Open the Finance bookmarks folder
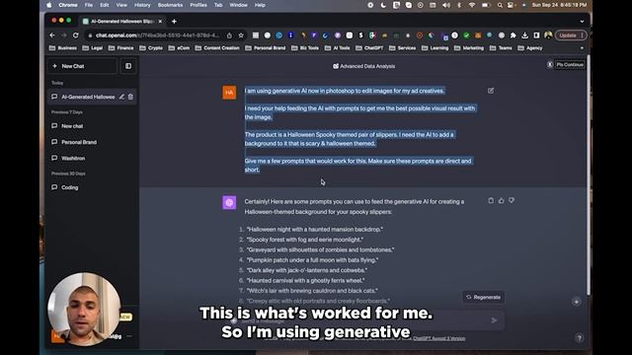The width and height of the screenshot is (632, 355). click(120, 48)
